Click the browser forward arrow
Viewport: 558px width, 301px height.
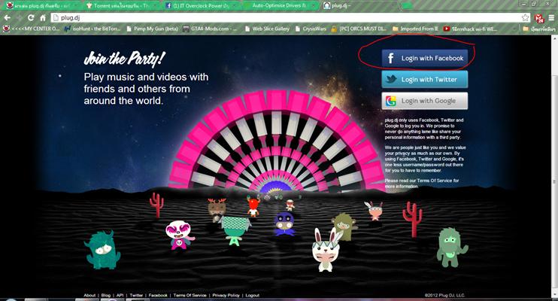[20, 17]
